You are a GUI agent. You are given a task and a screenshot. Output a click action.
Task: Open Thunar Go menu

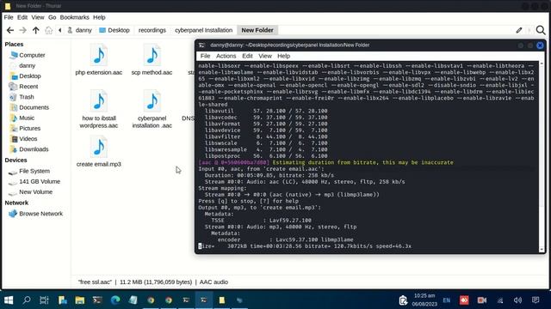tap(52, 17)
